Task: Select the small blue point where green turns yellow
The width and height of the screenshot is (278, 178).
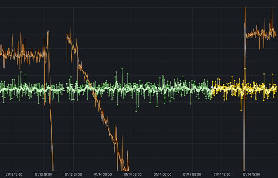Action: tap(212, 87)
